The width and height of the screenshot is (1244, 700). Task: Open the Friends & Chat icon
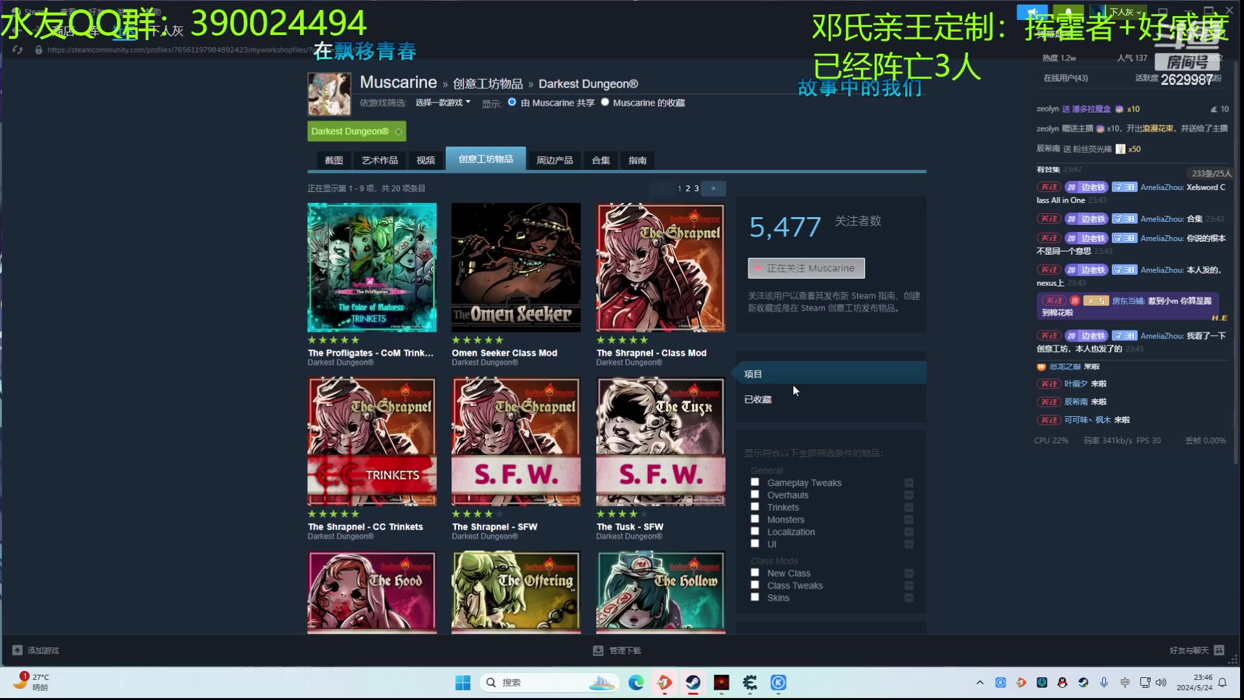[x=1219, y=650]
